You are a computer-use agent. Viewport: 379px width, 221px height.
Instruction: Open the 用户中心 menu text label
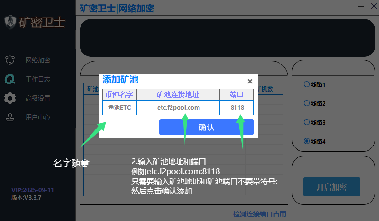pyautogui.click(x=38, y=117)
